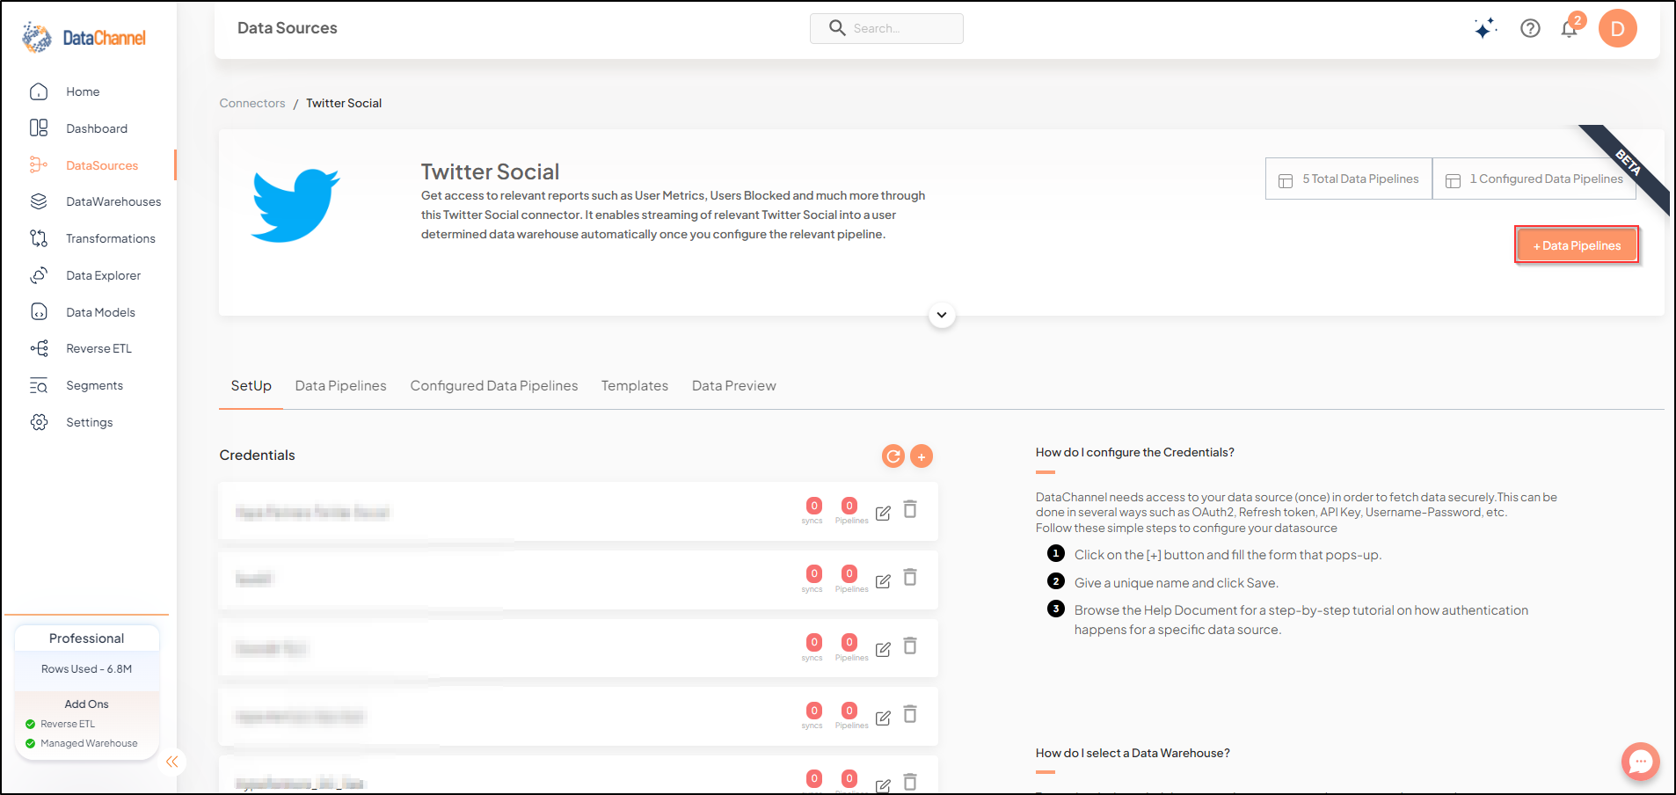
Task: Delete the first credential row
Action: point(910,509)
